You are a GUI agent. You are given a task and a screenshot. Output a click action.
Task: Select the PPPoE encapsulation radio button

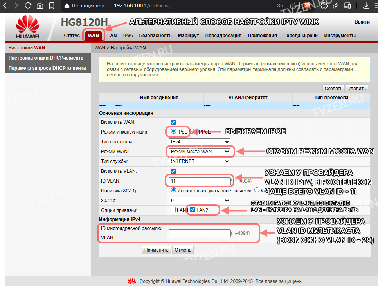tap(192, 131)
